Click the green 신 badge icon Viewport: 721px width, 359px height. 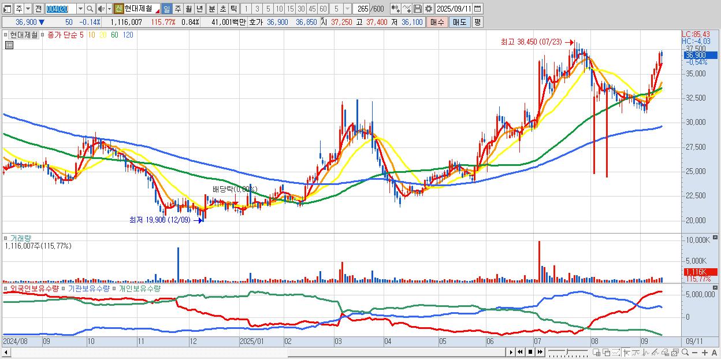118,9
